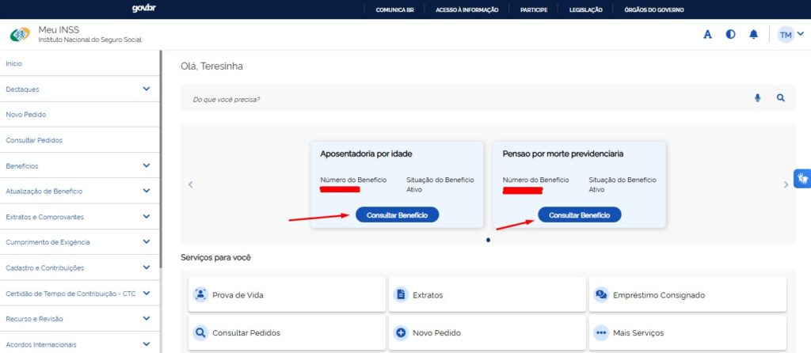Click the Mais Serviços dots icon
Screen dimensions: 811x353
[601, 333]
